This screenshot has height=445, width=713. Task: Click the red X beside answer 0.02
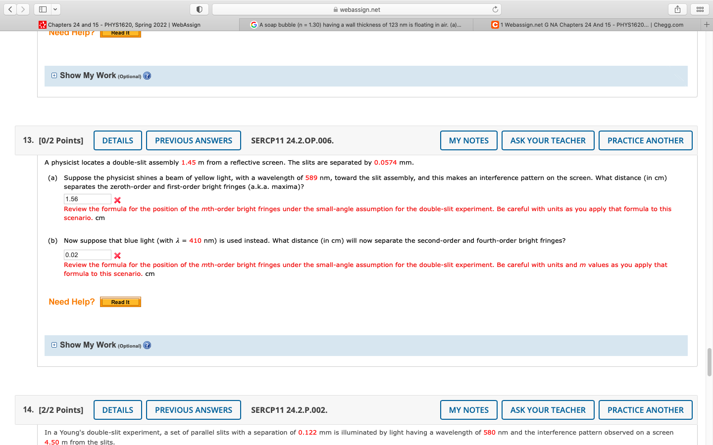[x=117, y=256]
